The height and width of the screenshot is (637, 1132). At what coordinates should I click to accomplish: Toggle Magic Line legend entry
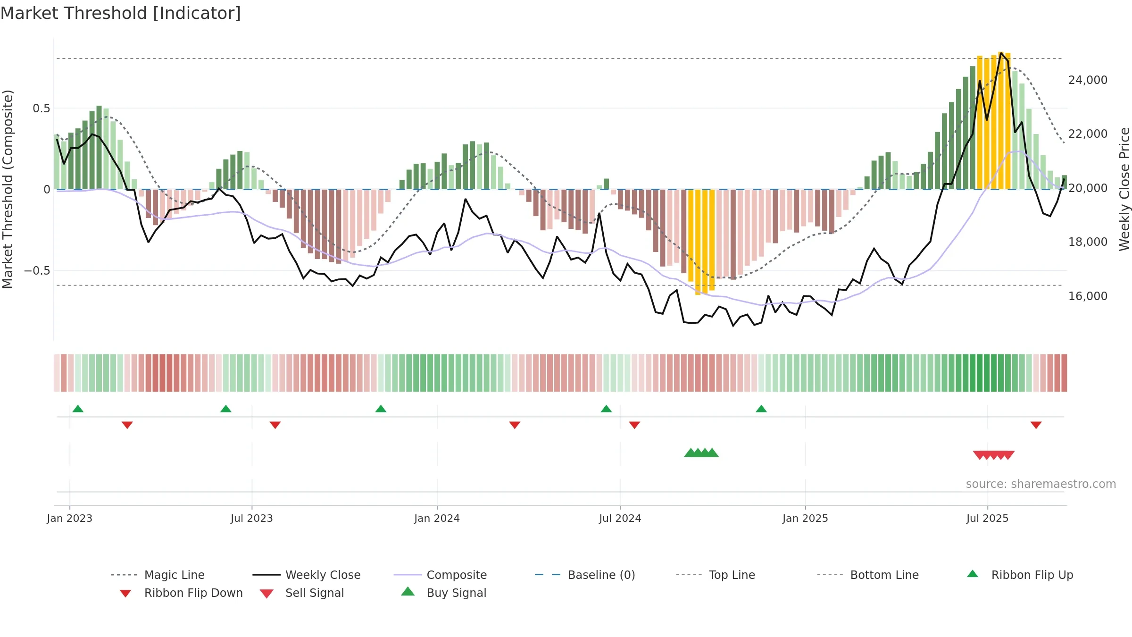point(158,575)
